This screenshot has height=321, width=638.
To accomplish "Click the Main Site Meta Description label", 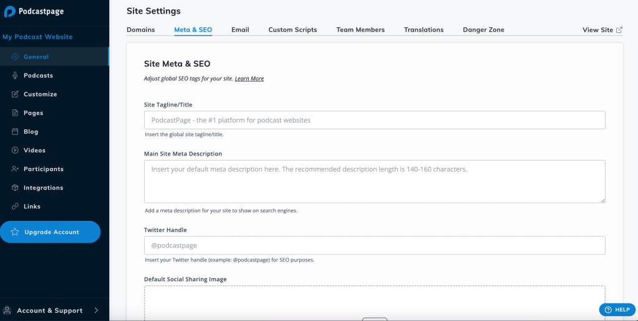I will 183,154.
